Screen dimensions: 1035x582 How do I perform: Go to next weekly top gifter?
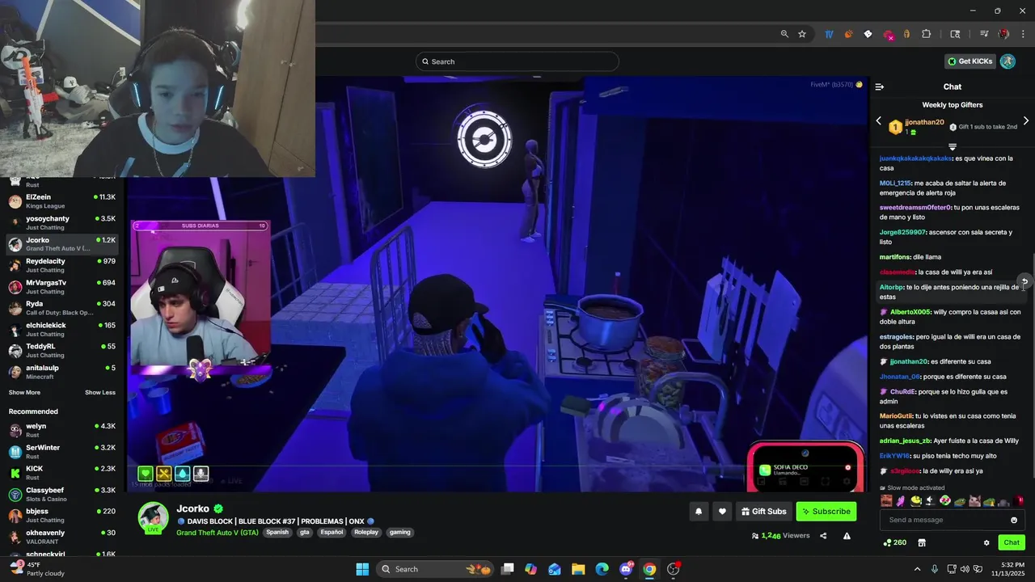click(x=1026, y=121)
